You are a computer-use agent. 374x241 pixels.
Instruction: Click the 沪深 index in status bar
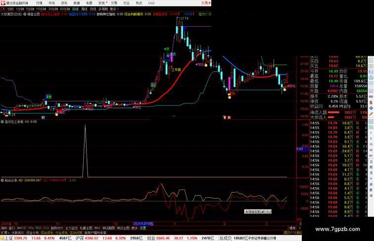click(80, 238)
